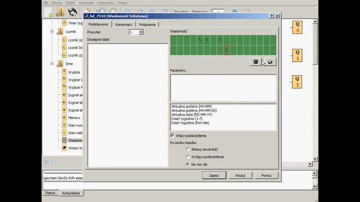Click the Liczniki folder icon in tree
The image size is (360, 202).
[x=60, y=31]
